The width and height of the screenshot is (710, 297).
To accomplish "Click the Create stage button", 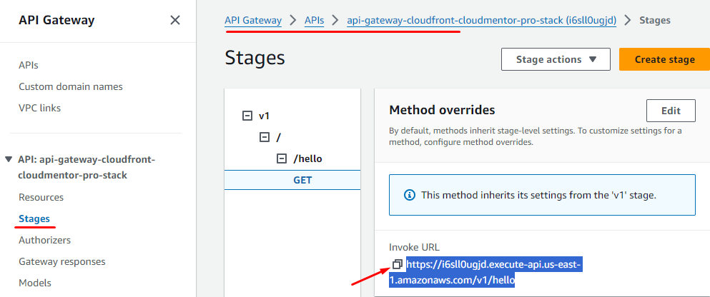I will pyautogui.click(x=664, y=59).
